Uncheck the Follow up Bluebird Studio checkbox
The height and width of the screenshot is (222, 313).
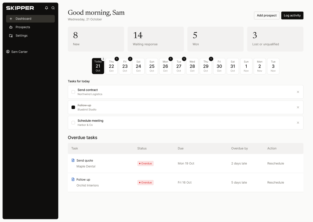tap(73, 107)
